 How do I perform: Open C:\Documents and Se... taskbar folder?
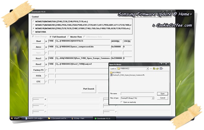coord(58,118)
